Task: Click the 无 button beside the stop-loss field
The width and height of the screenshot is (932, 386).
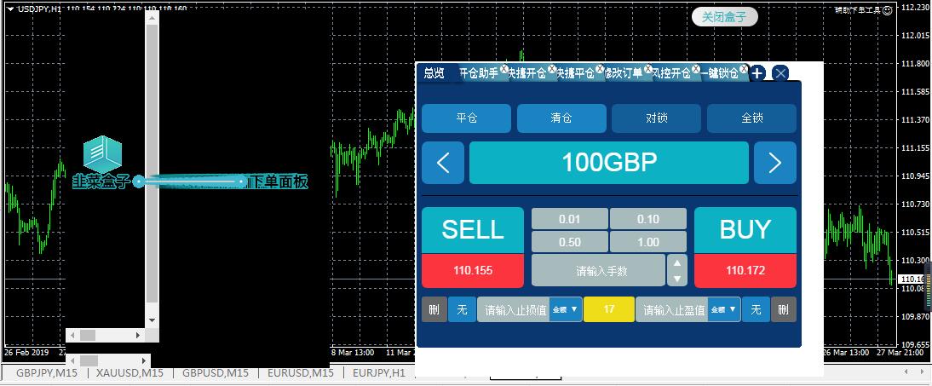Action: coord(462,309)
